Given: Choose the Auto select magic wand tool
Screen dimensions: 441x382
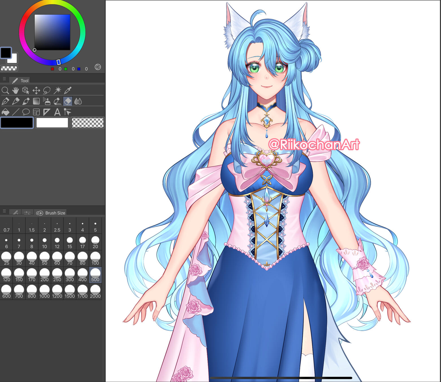Looking at the screenshot, I should click(x=57, y=90).
